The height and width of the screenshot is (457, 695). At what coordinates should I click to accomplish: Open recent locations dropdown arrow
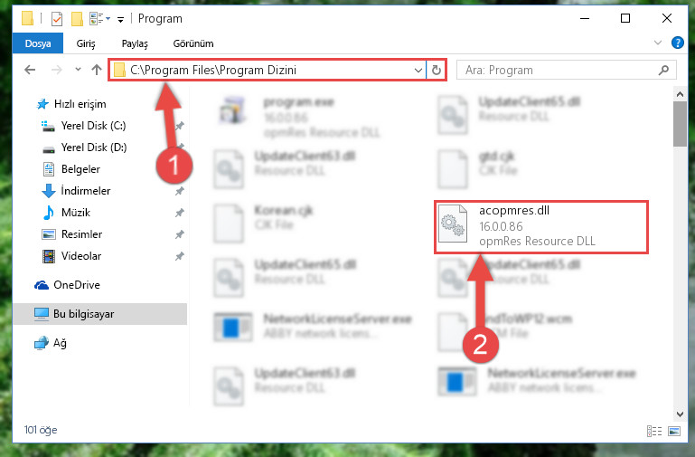(78, 69)
